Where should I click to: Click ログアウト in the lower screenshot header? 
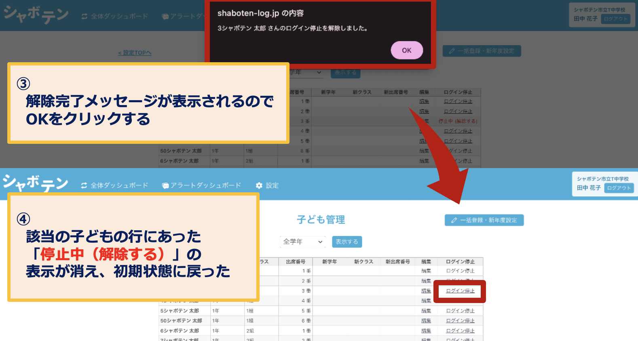619,188
